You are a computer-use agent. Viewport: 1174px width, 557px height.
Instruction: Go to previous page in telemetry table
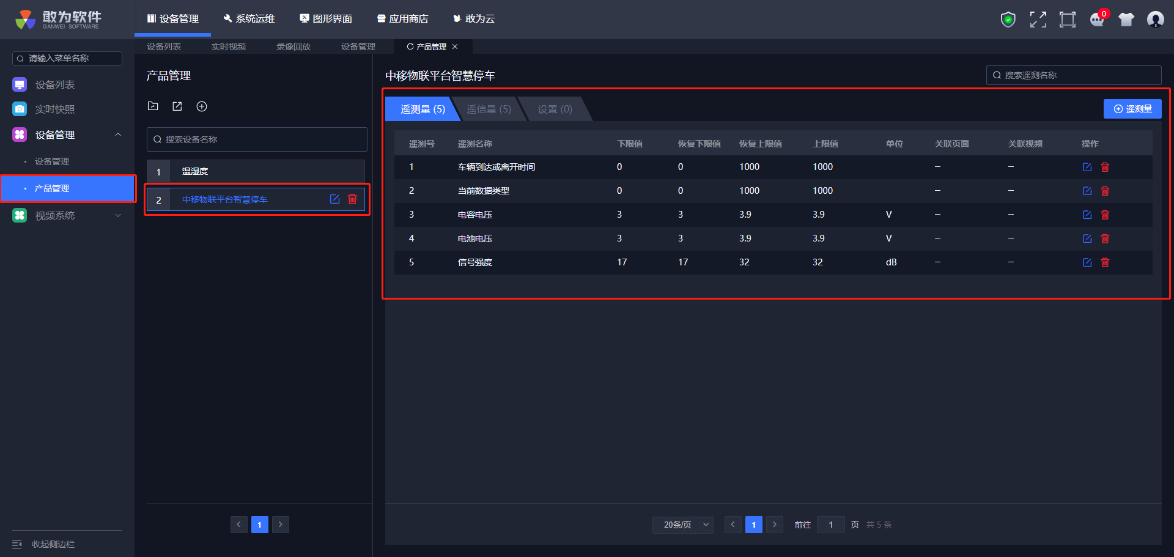(733, 525)
